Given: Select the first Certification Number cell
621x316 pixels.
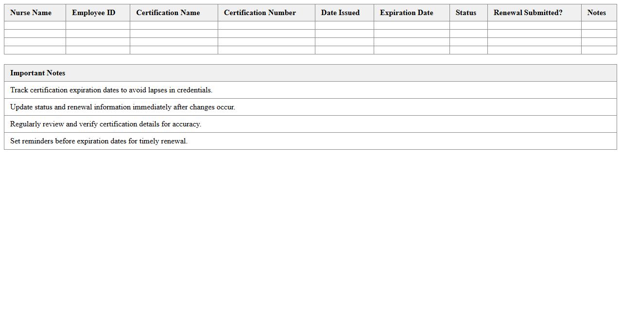Looking at the screenshot, I should [266, 25].
